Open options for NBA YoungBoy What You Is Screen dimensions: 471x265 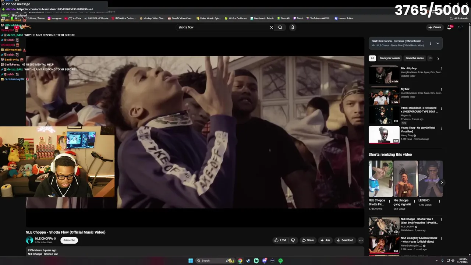tap(441, 239)
